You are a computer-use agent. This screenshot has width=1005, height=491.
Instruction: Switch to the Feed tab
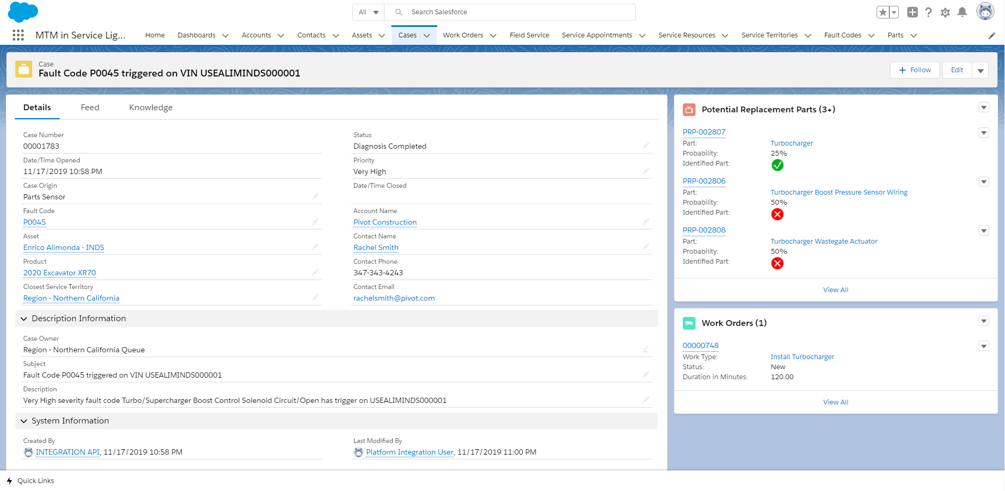pos(90,108)
